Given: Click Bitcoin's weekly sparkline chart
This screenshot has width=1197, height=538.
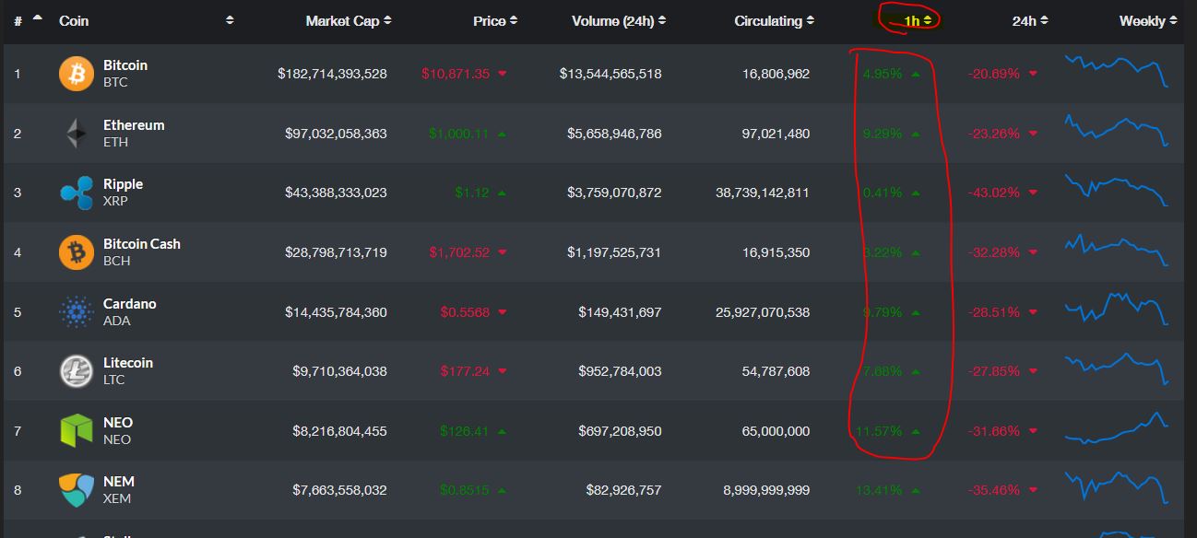Looking at the screenshot, I should [x=1117, y=71].
